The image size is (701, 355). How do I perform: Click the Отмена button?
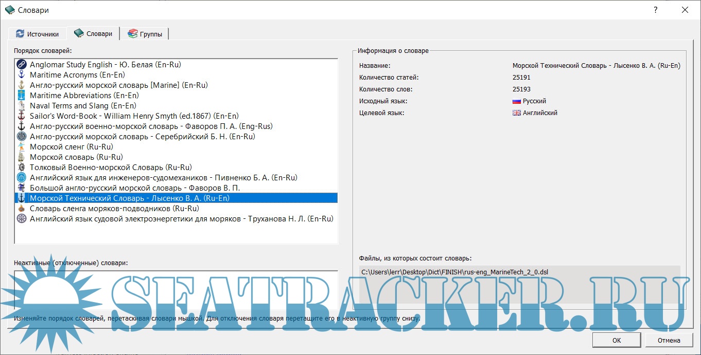pyautogui.click(x=669, y=340)
